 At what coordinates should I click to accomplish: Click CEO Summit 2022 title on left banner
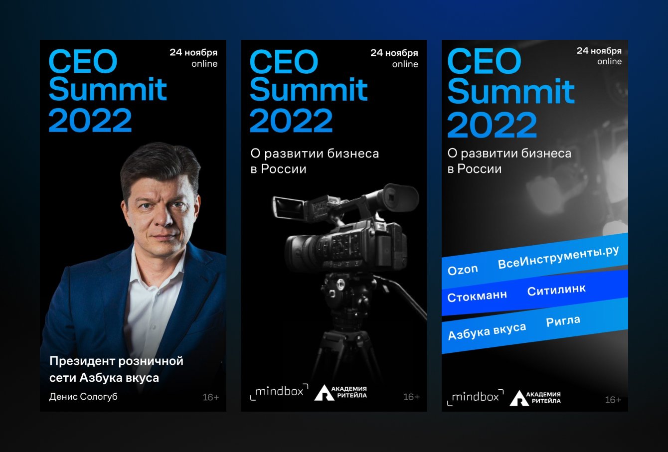click(108, 91)
